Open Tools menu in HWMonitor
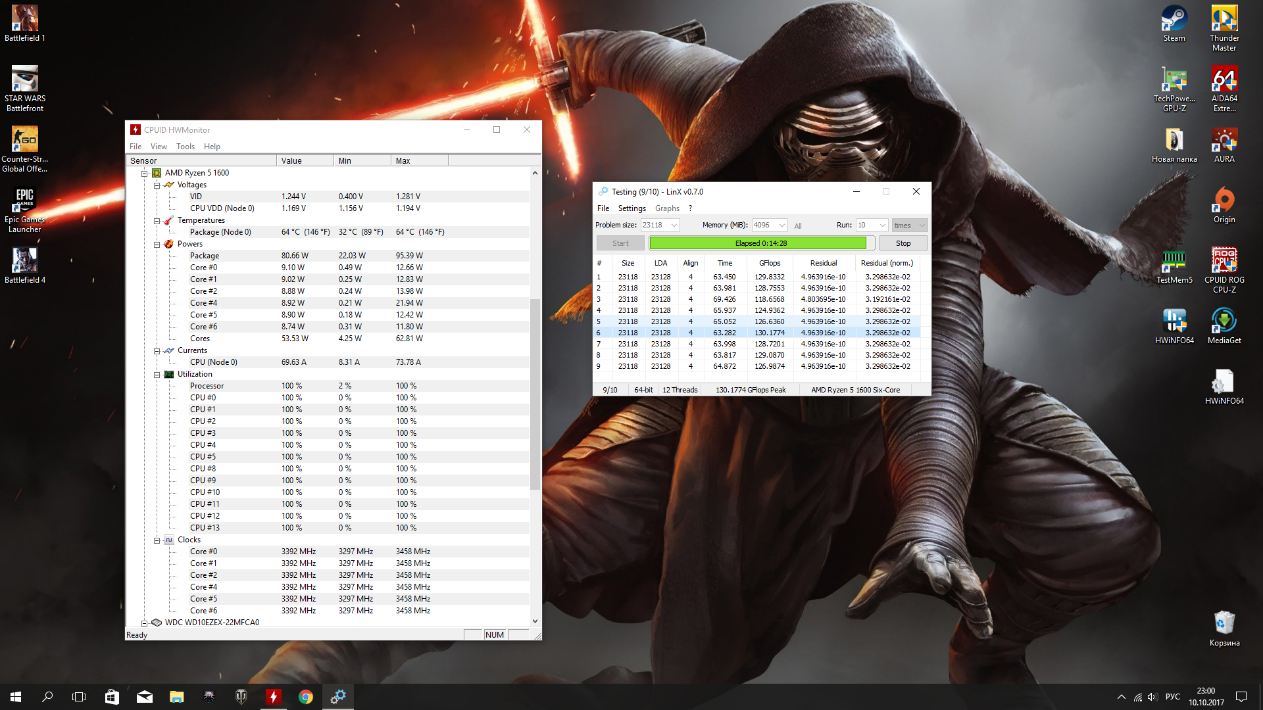 click(x=185, y=147)
